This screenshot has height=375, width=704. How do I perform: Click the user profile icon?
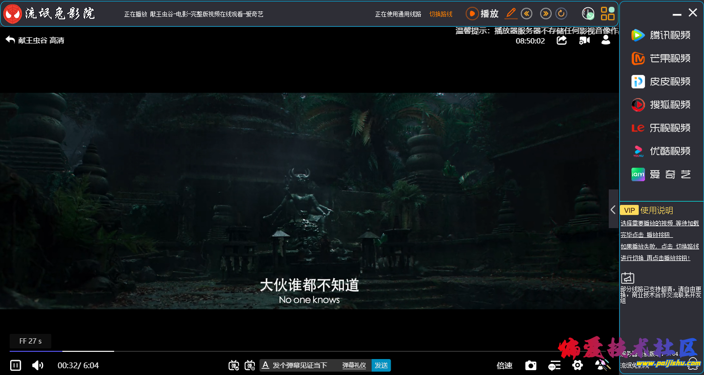[605, 40]
